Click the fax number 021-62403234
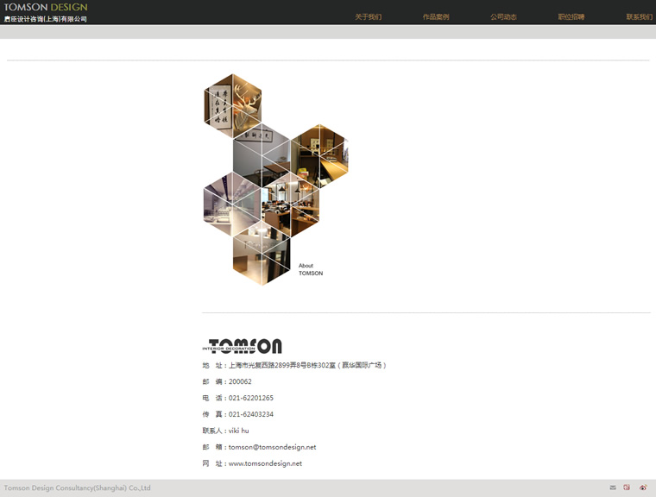 [x=250, y=414]
